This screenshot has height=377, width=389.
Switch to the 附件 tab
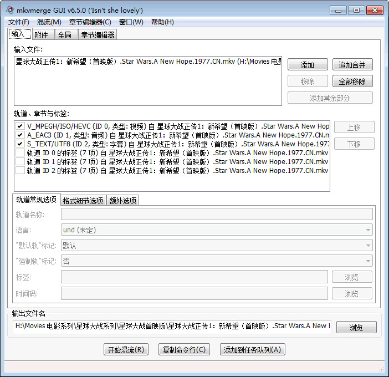tap(42, 35)
